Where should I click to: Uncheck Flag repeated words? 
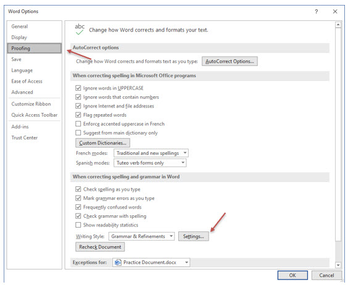click(x=78, y=115)
